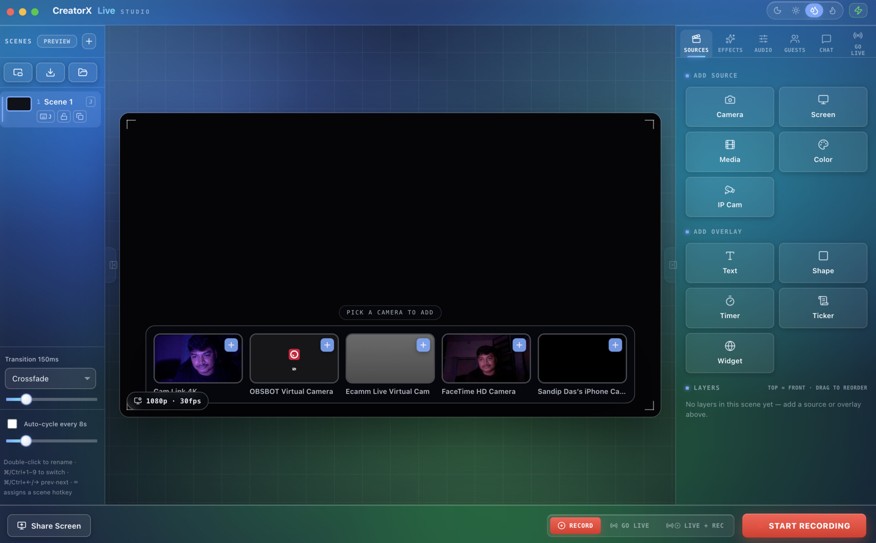876x543 pixels.
Task: Adjust the auto-cycle interval slider
Action: tap(51, 441)
